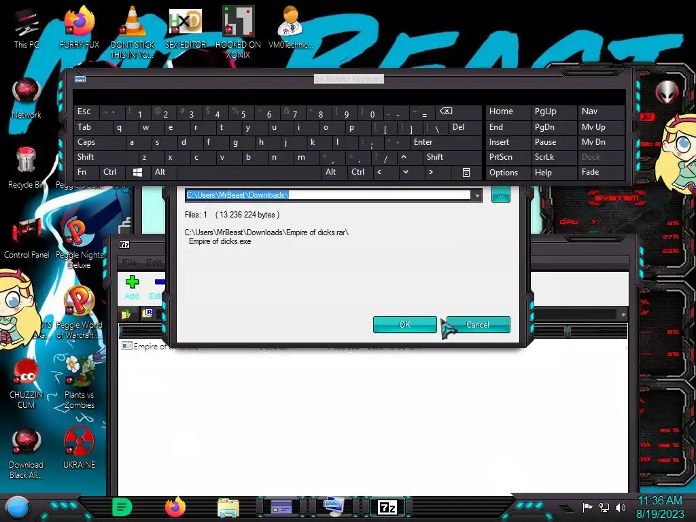Click the Options key on keyboard
696x522 pixels.
[508, 173]
